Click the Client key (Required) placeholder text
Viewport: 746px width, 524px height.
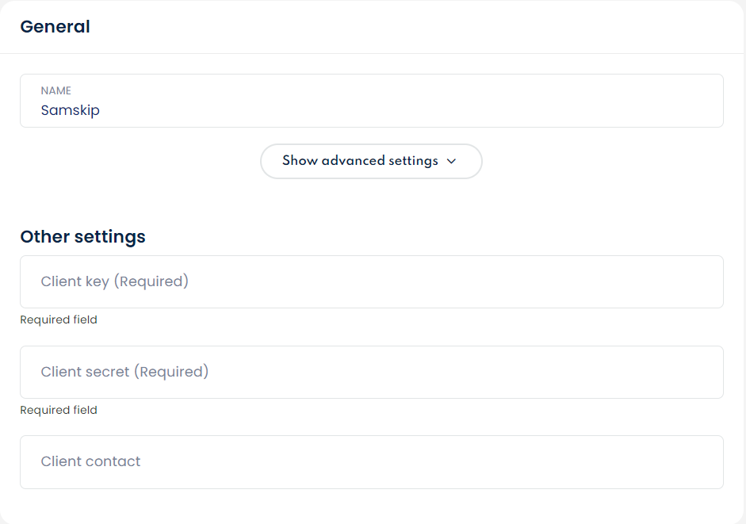pyautogui.click(x=115, y=281)
